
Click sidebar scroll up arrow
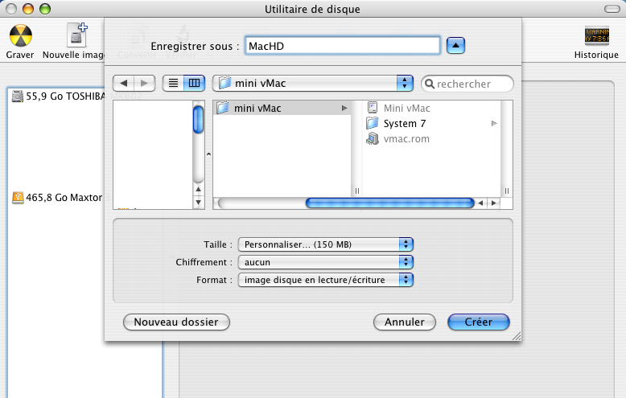coord(198,190)
